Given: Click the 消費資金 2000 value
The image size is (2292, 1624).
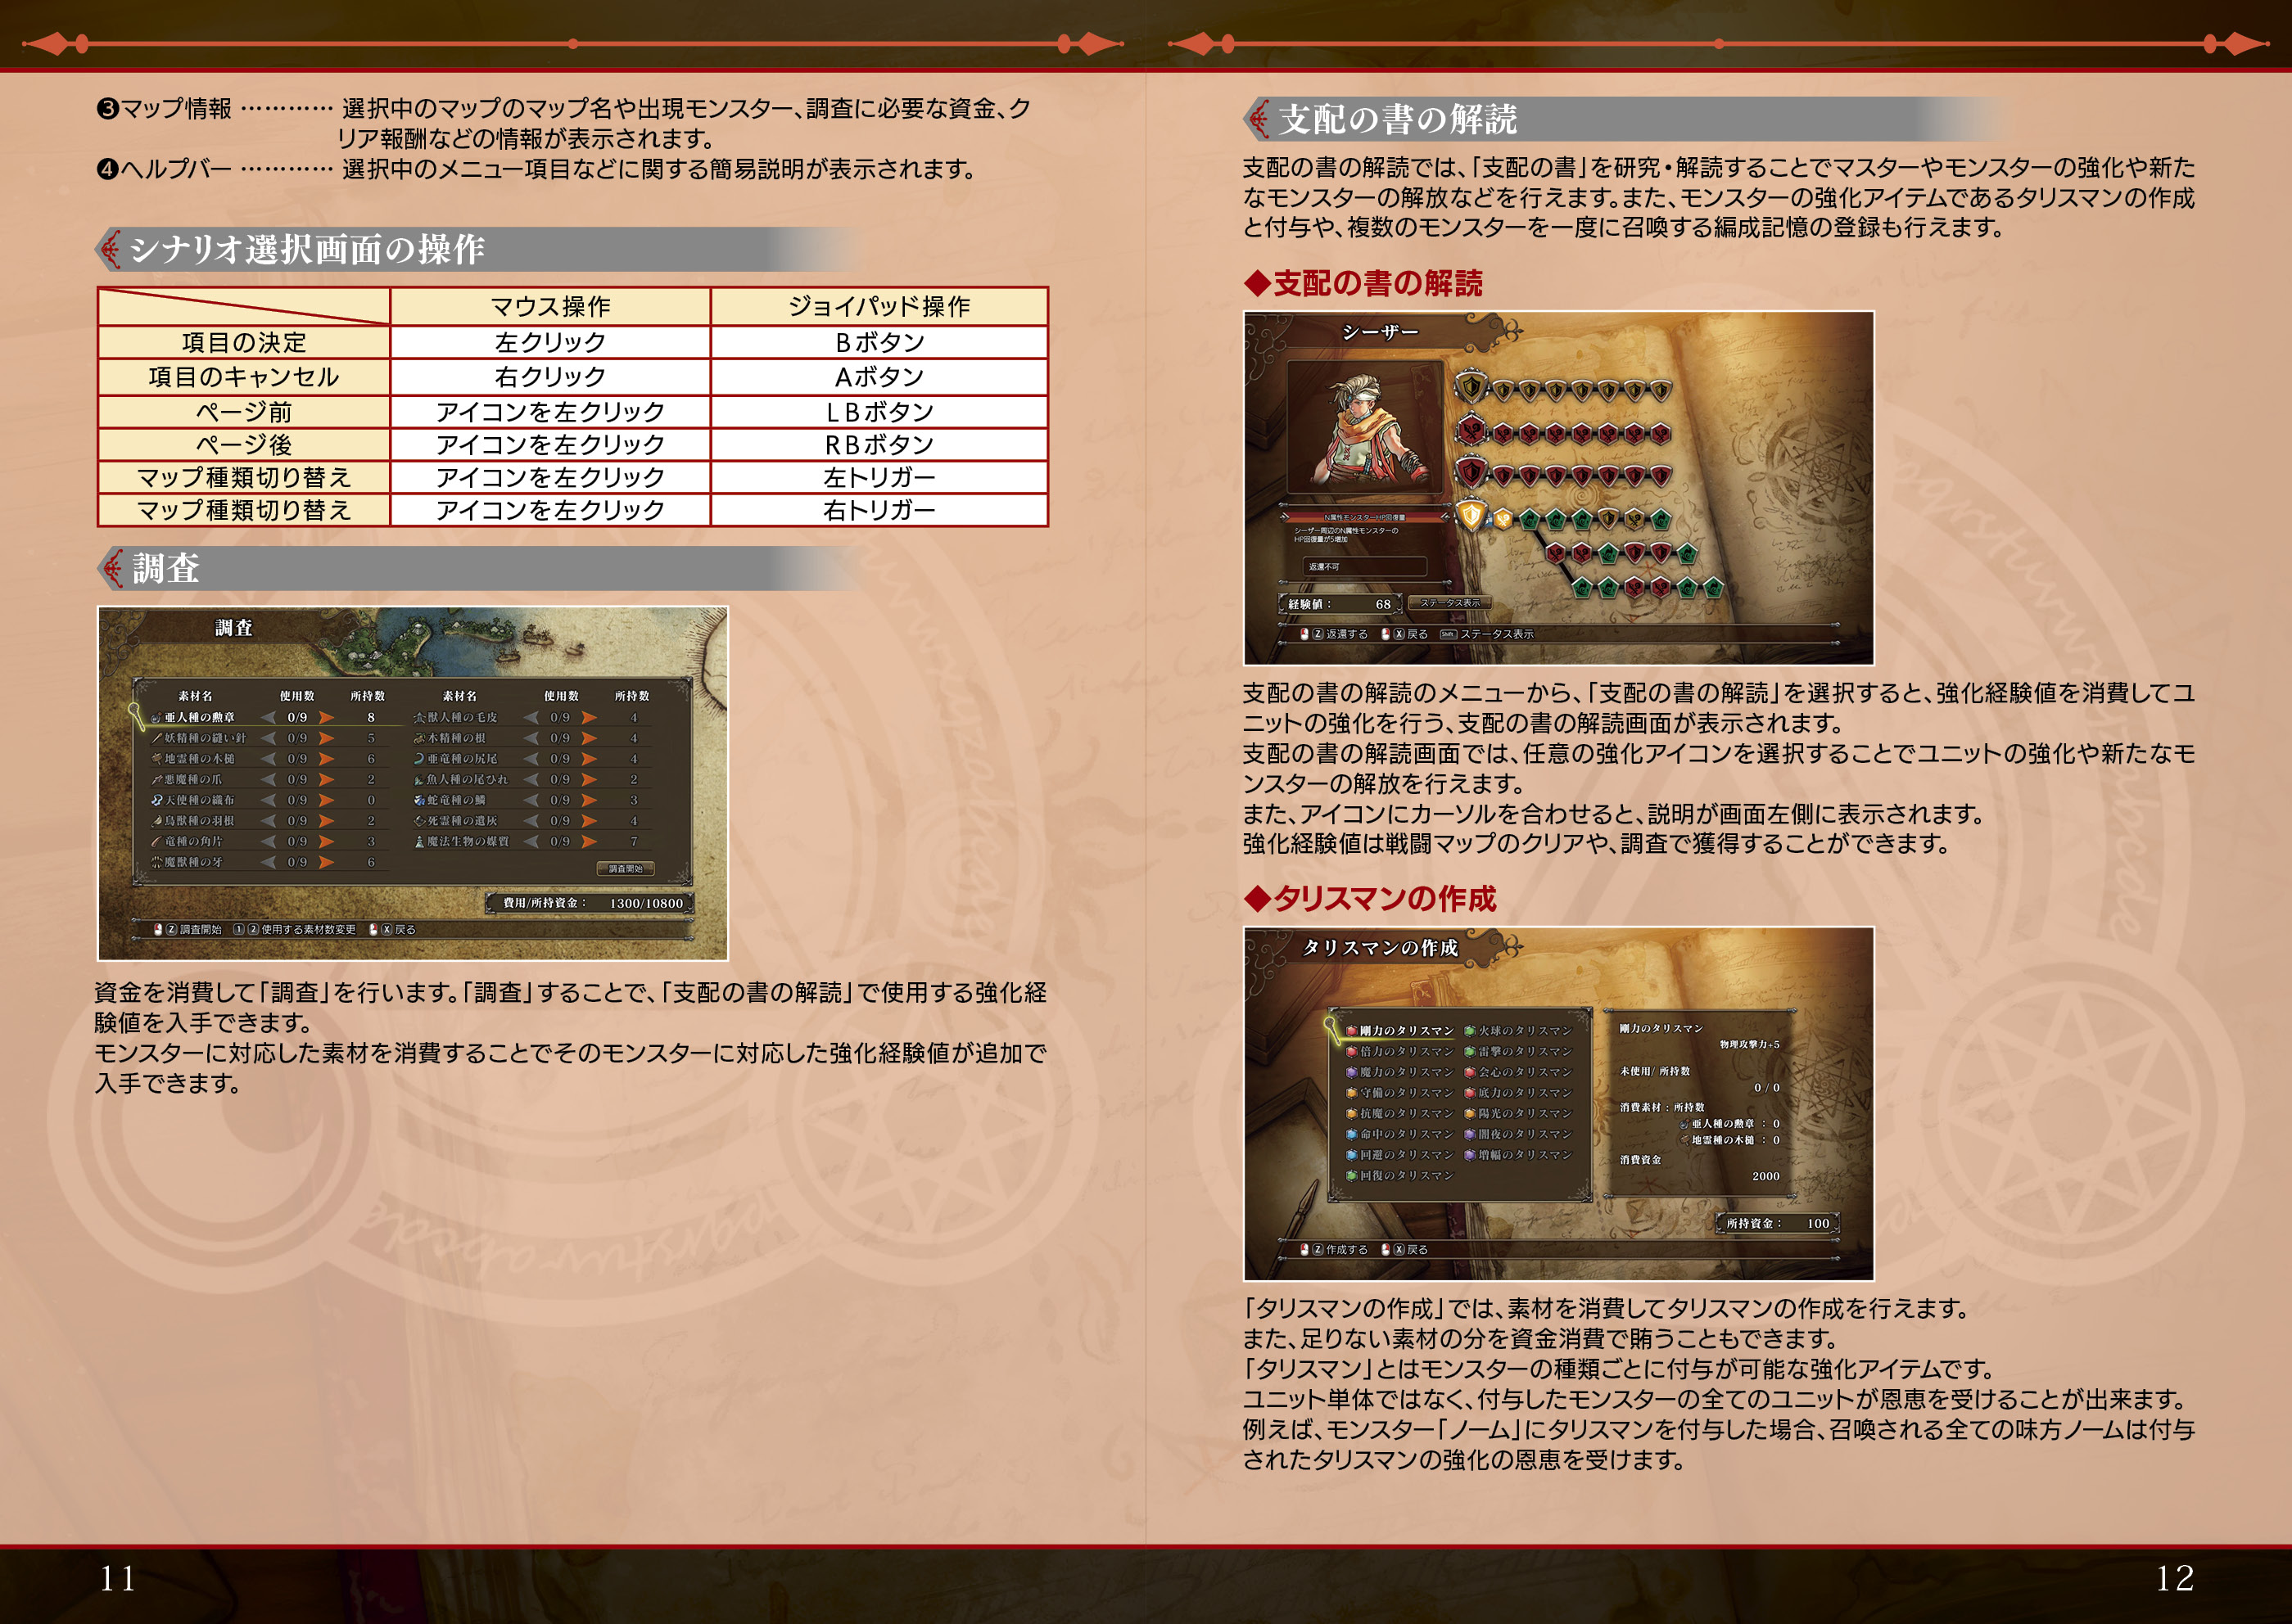Looking at the screenshot, I should click(x=1765, y=1177).
